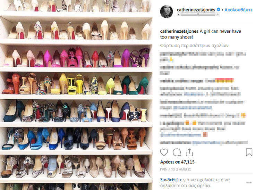The height and width of the screenshot is (190, 255).
Task: Load more comments via Φόρτωση περισσότερων σχολίων
Action: click(x=194, y=46)
